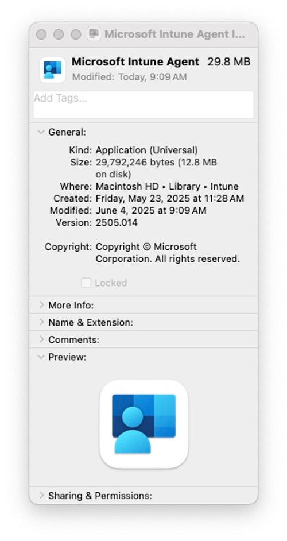Expand the Sharing & Permissions section

41,495
